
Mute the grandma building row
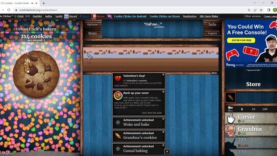coord(214,73)
